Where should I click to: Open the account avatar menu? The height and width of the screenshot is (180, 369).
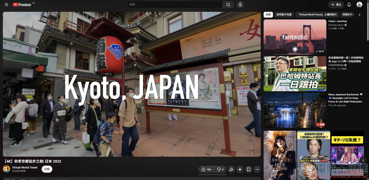(x=359, y=5)
